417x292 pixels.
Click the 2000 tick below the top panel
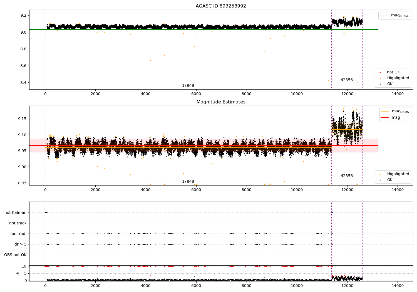click(x=95, y=94)
